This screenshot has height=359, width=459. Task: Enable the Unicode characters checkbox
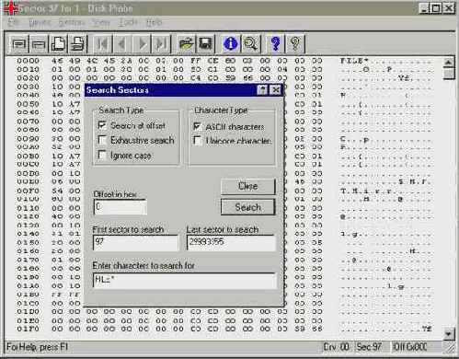[198, 141]
